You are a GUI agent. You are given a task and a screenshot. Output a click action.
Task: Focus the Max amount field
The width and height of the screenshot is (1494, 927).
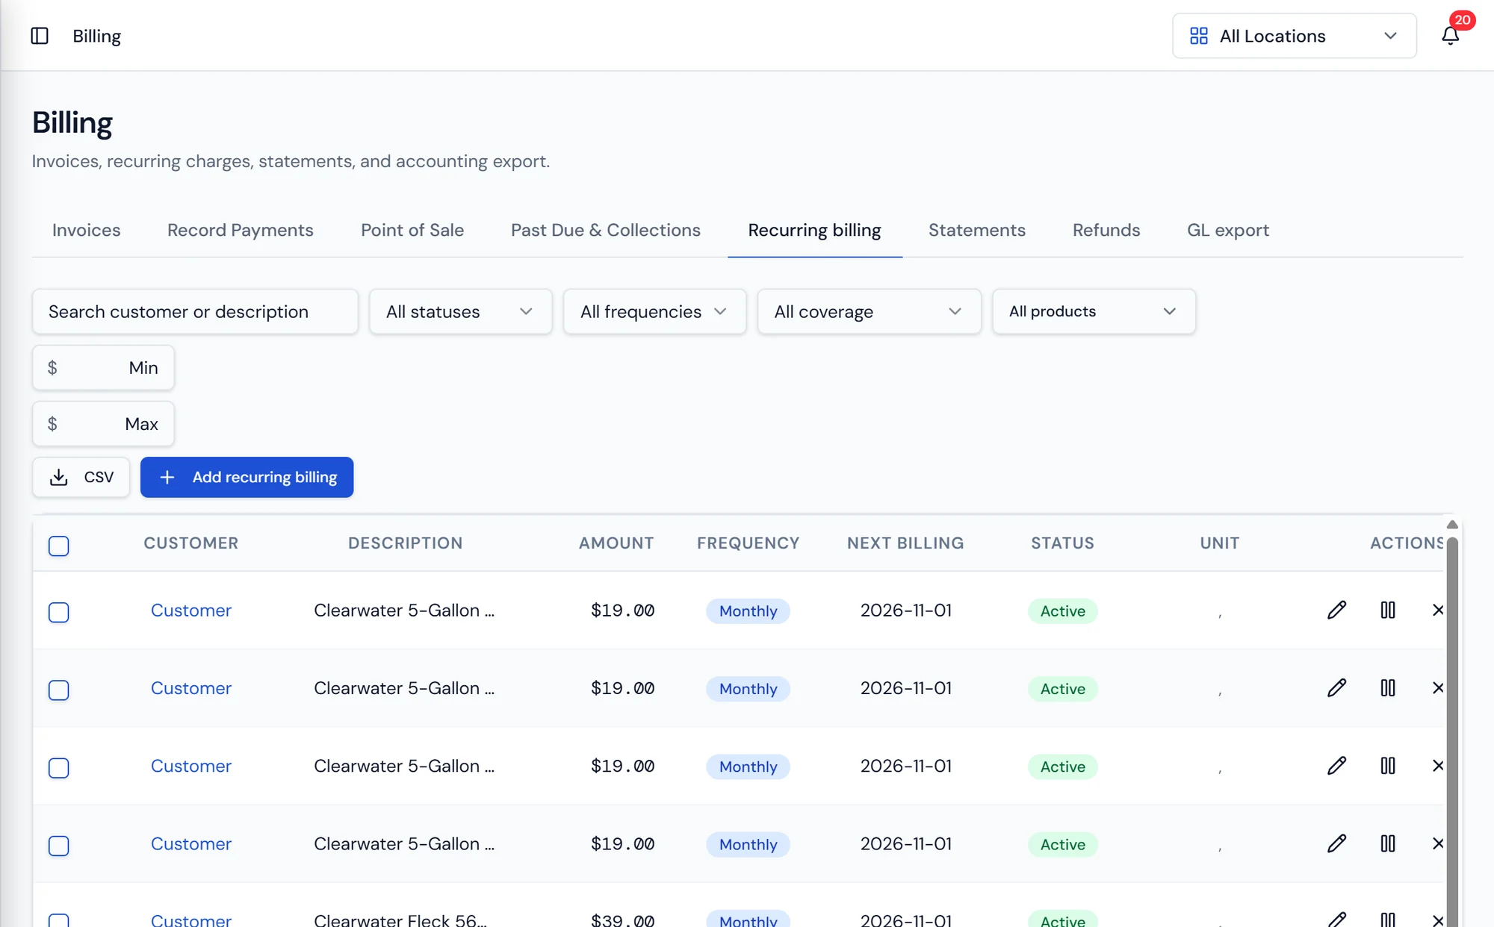point(103,423)
